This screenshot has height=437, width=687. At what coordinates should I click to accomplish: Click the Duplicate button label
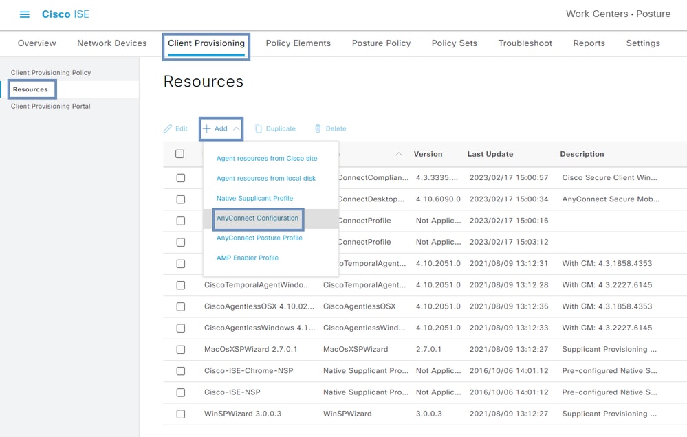coord(281,128)
